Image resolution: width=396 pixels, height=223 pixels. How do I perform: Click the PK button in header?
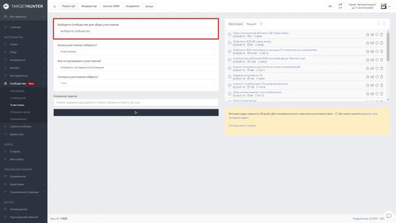330,6
